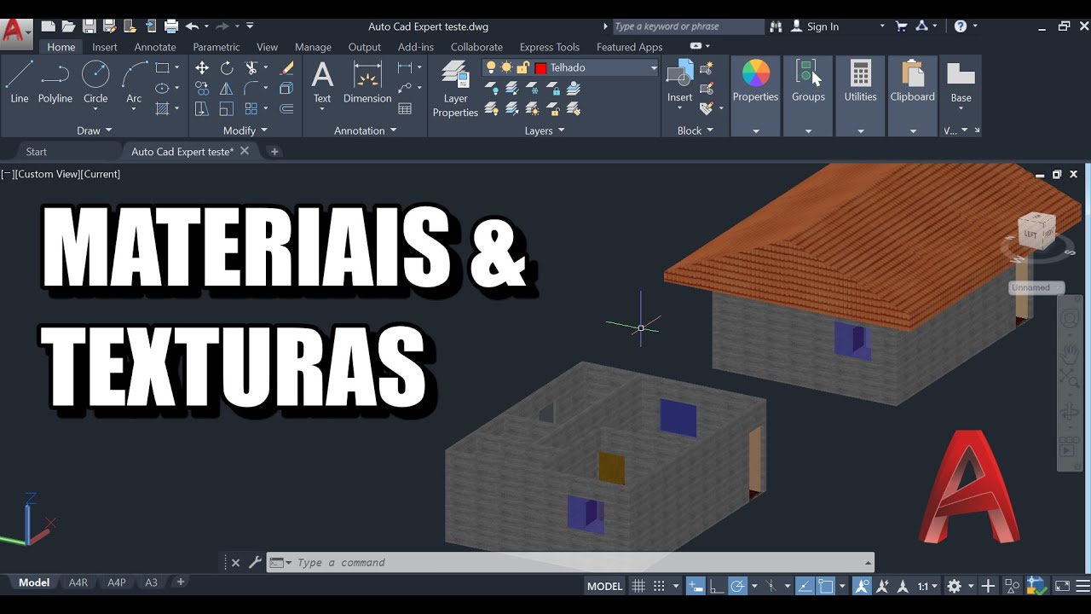Select the Dimension tool
This screenshot has height=614, width=1091.
coord(367,82)
